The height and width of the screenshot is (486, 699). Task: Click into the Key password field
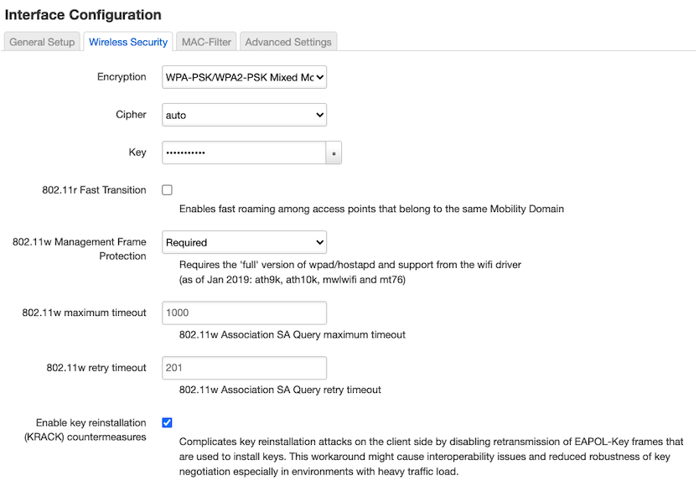click(243, 153)
